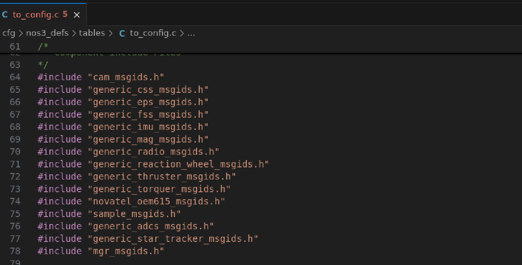Click the line including "generic_eps_msgids.h"
The image size is (522, 265).
tap(123, 102)
